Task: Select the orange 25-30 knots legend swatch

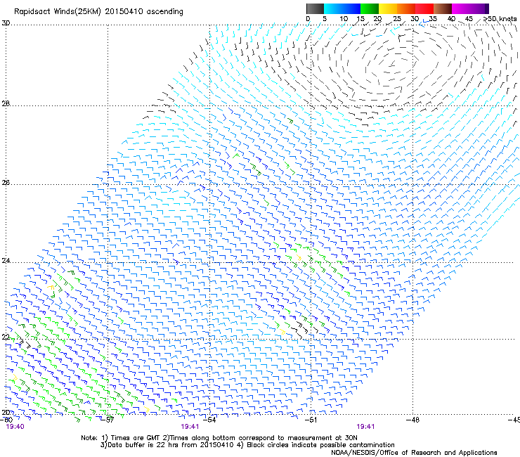Action: [406, 8]
